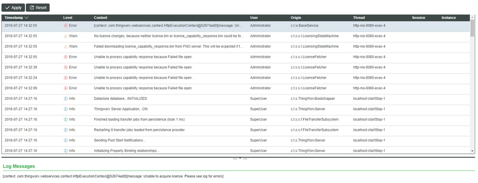Screen dimensions: 478x183
Task: Click the 2018-07-27 14:32:24 timestamp cell
Action: click(x=21, y=78)
